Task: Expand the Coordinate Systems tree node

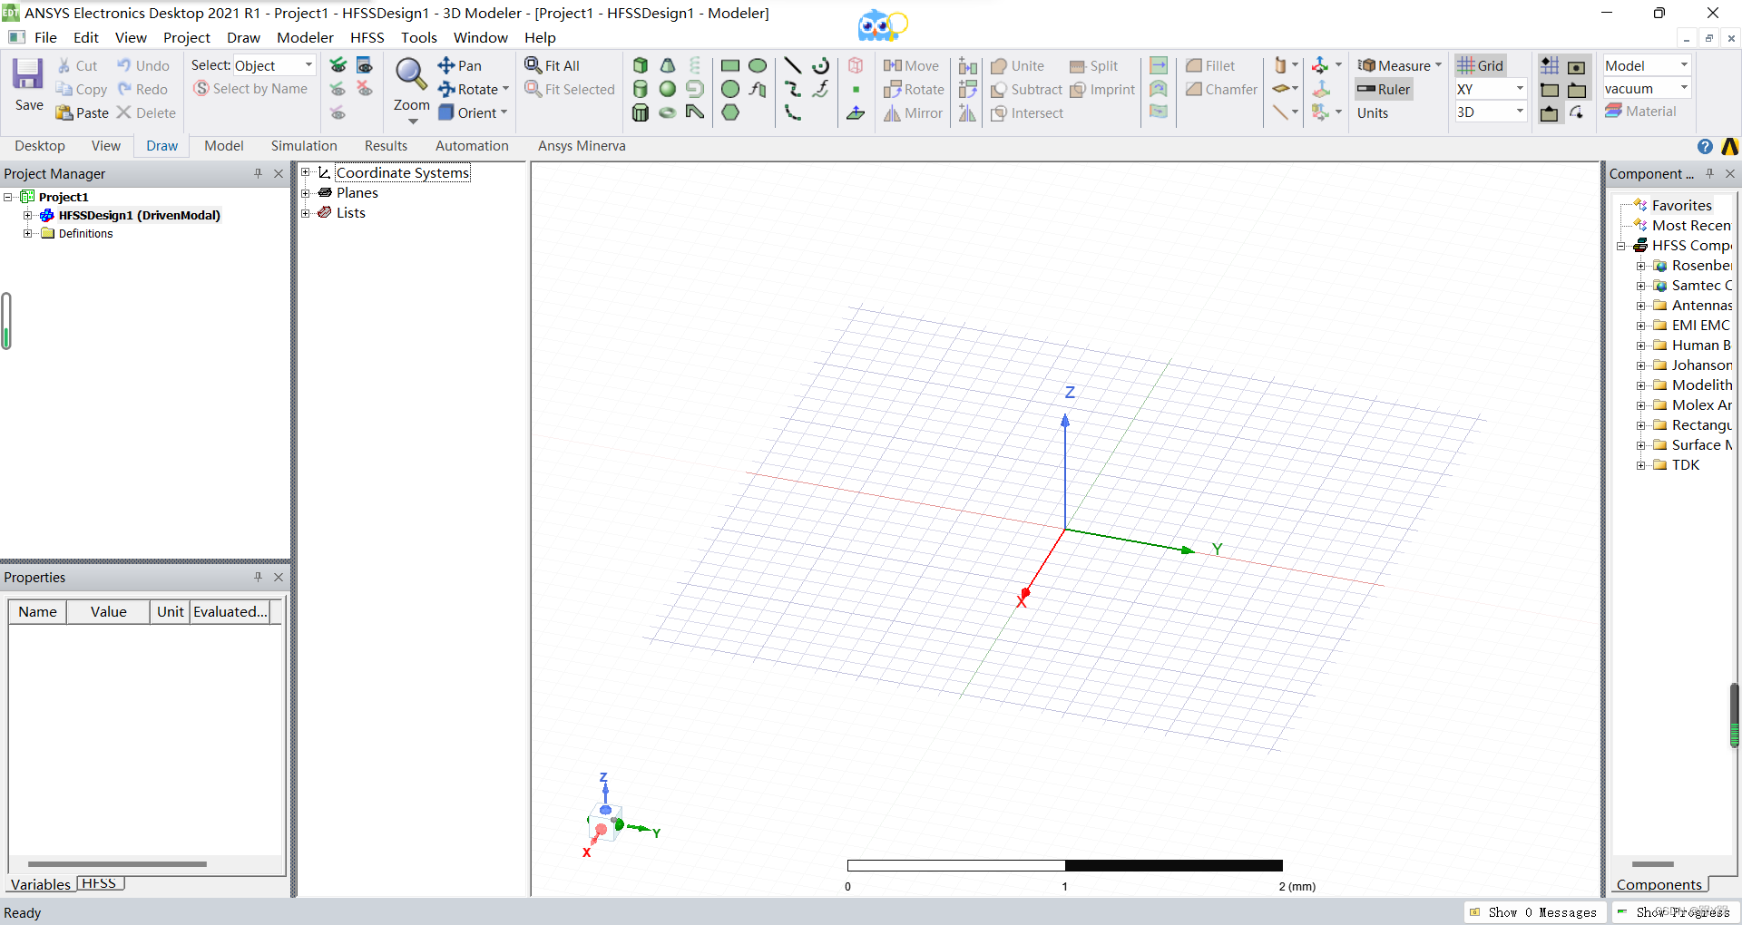Action: point(306,172)
